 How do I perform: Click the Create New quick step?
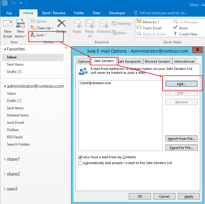click(185, 34)
